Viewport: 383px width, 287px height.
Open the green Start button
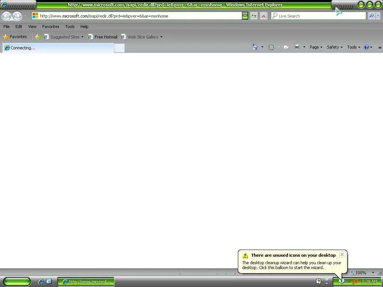tap(17, 282)
